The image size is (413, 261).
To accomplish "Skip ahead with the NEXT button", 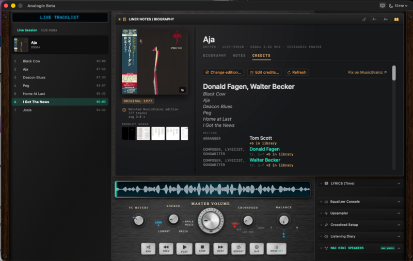I will pos(220,249).
